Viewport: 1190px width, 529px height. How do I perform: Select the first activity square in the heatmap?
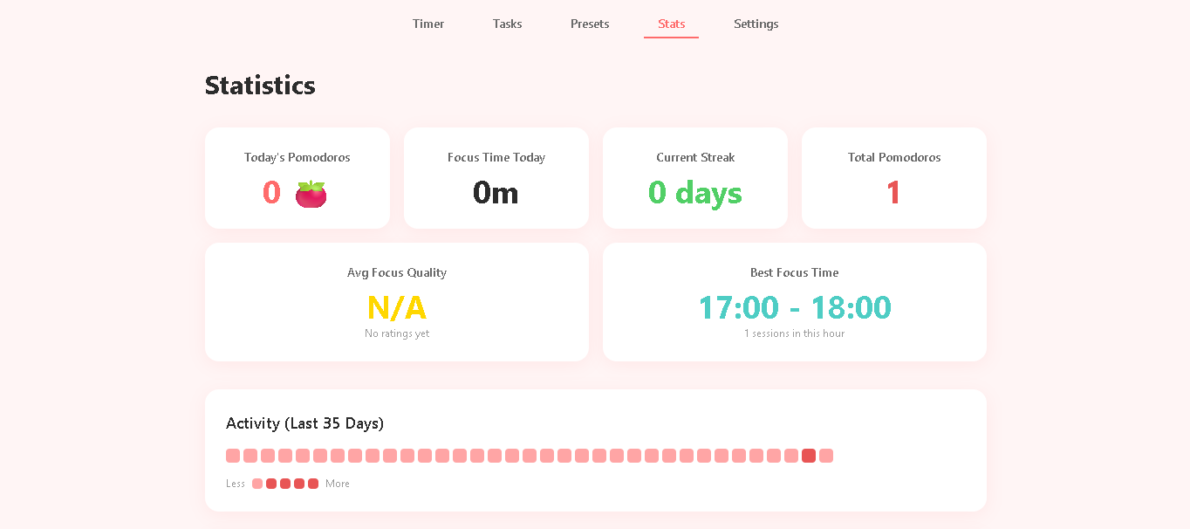tap(233, 456)
